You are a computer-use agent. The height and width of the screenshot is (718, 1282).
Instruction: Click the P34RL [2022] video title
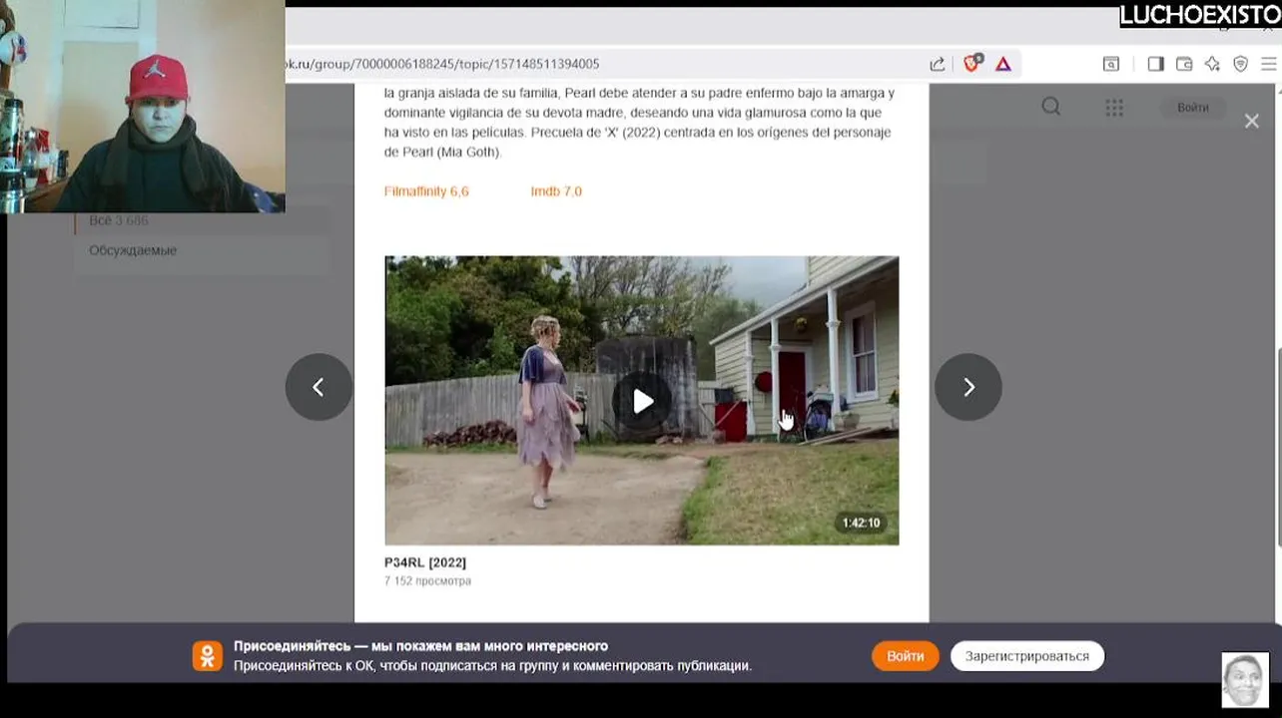(x=425, y=562)
